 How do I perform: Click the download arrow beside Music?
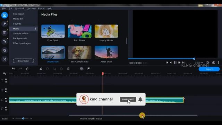coord(35,28)
